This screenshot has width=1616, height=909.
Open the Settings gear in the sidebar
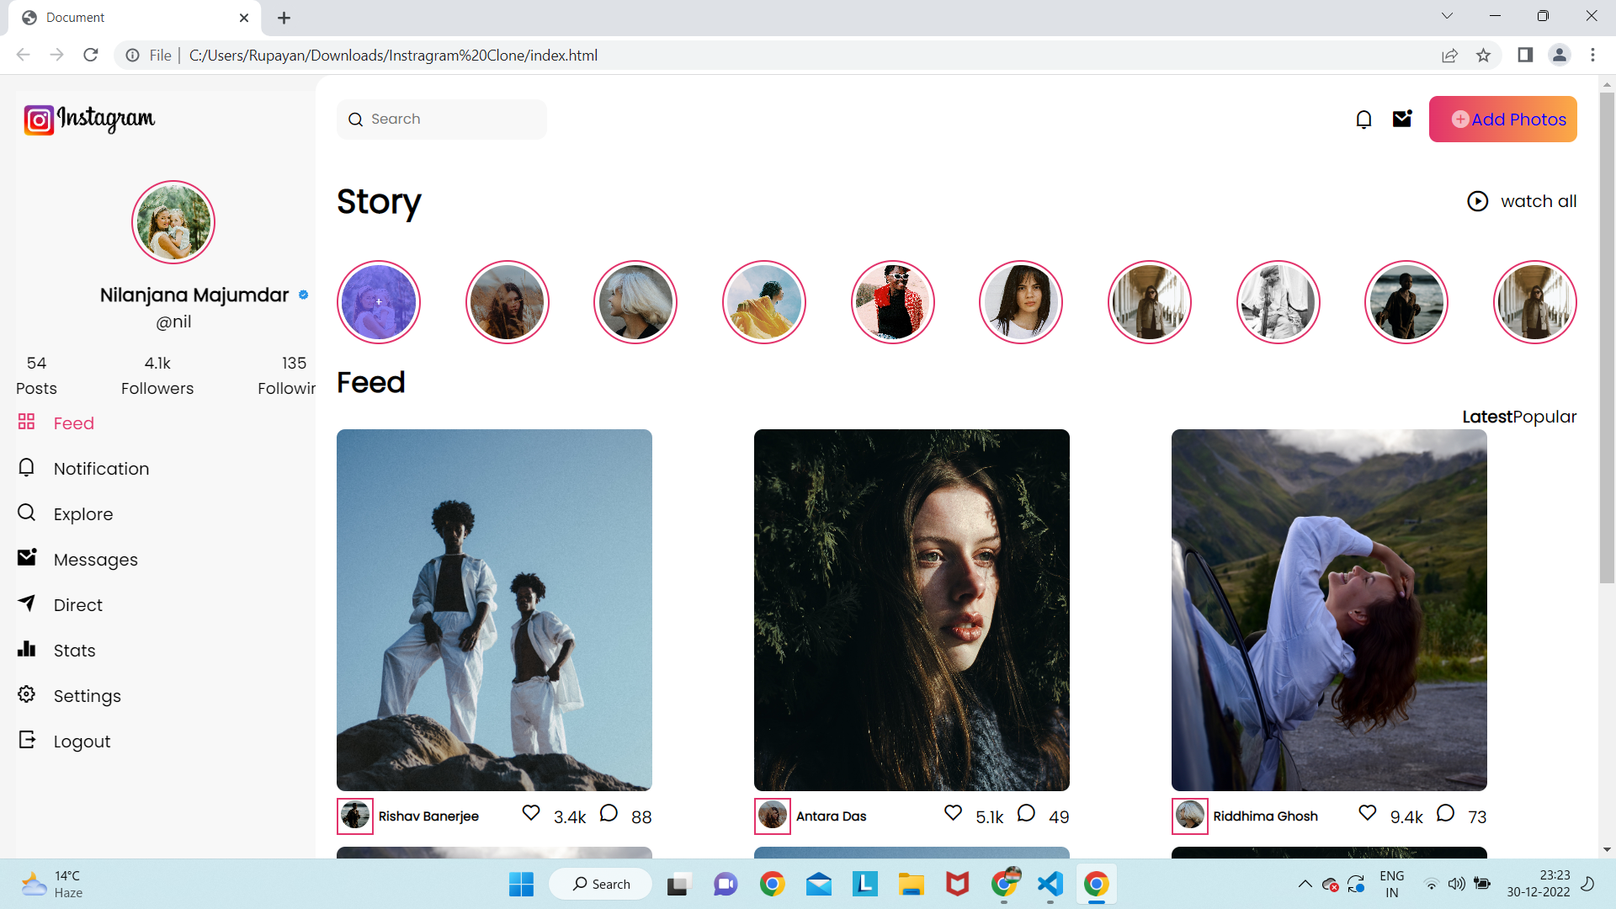click(26, 695)
